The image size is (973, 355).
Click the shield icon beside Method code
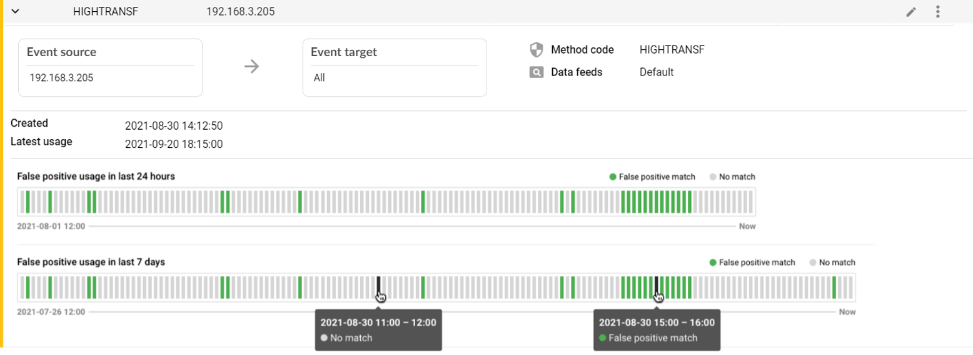[536, 49]
